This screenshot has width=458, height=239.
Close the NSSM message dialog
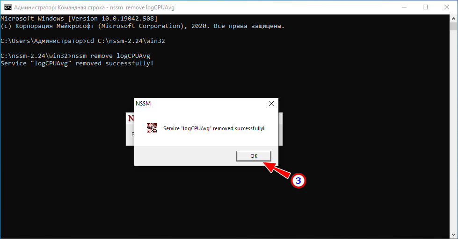(271, 104)
